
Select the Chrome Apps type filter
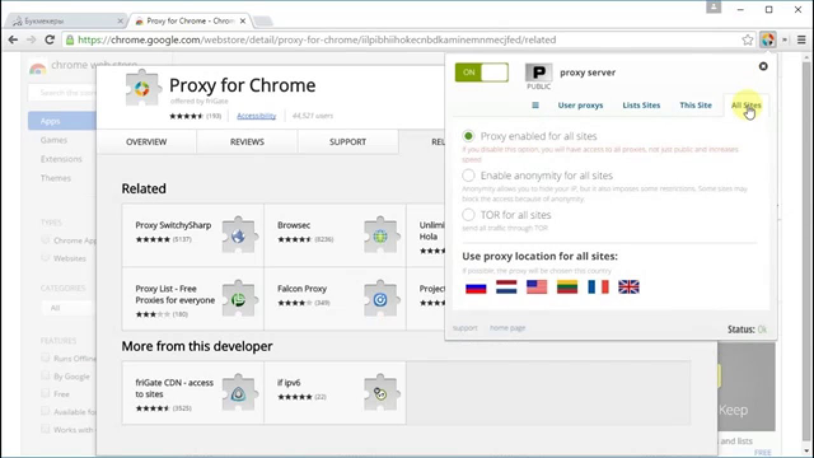(x=45, y=240)
